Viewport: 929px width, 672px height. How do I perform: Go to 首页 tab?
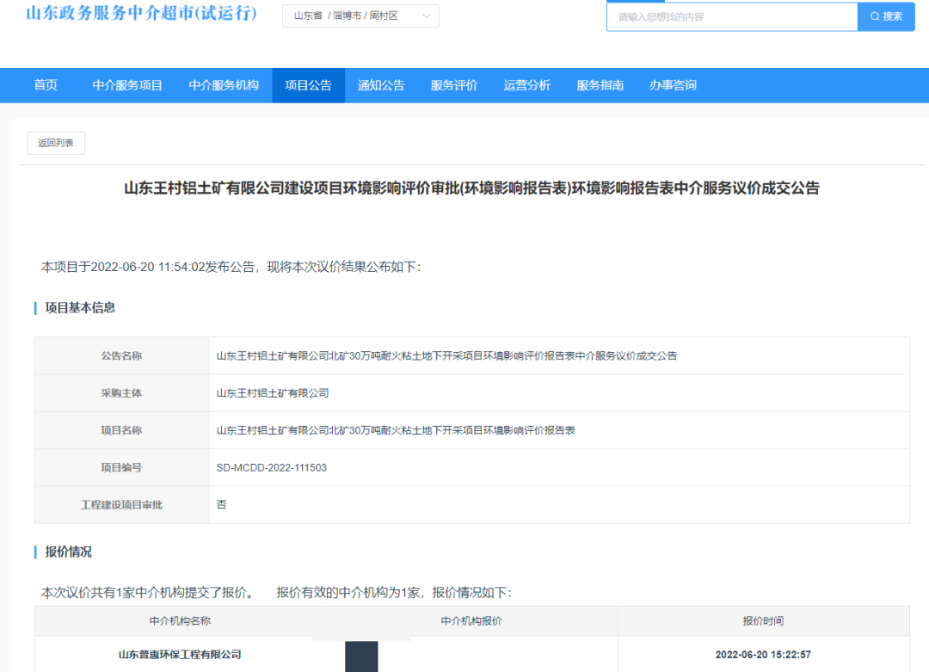46,85
